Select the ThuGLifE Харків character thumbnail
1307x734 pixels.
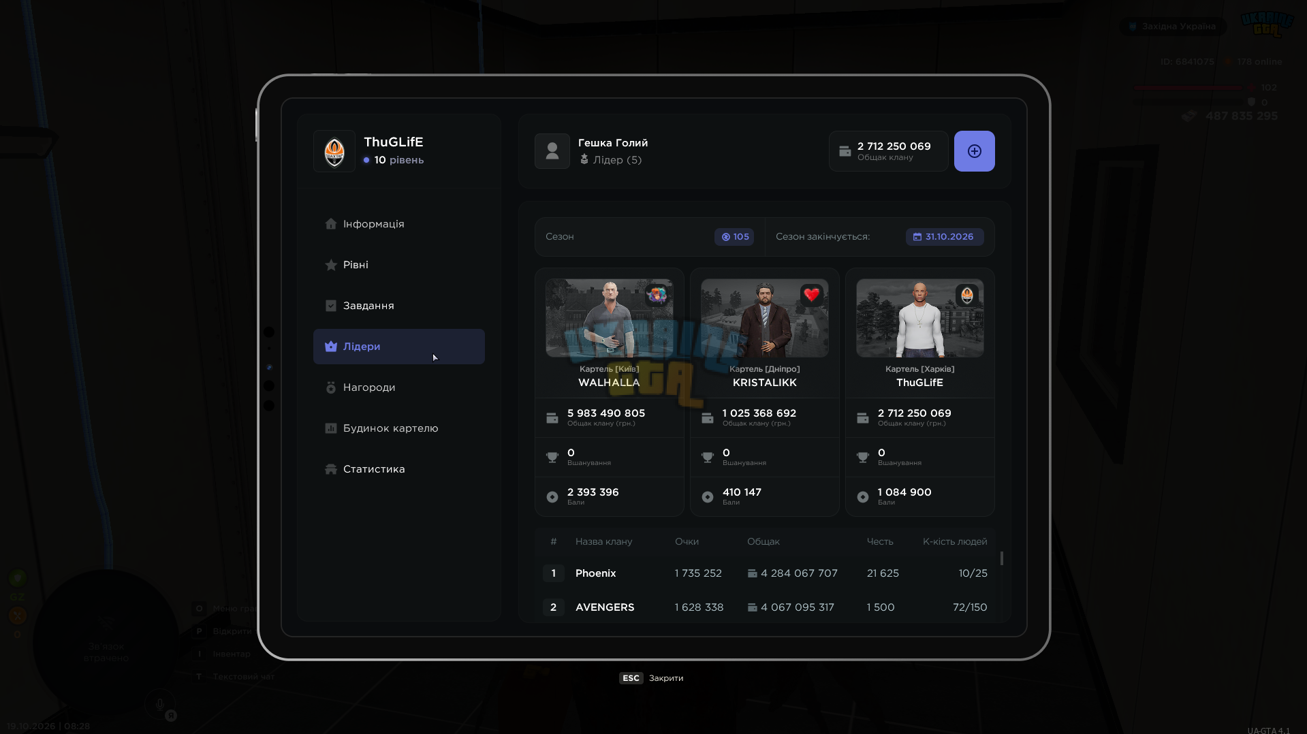(919, 318)
